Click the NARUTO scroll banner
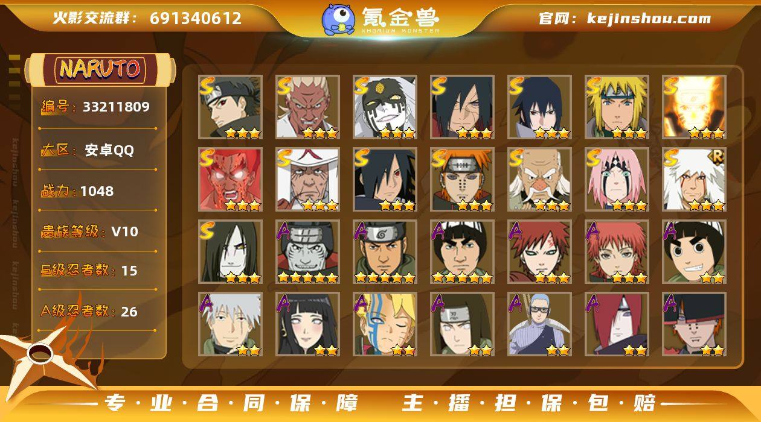Image resolution: width=761 pixels, height=422 pixels. (100, 69)
